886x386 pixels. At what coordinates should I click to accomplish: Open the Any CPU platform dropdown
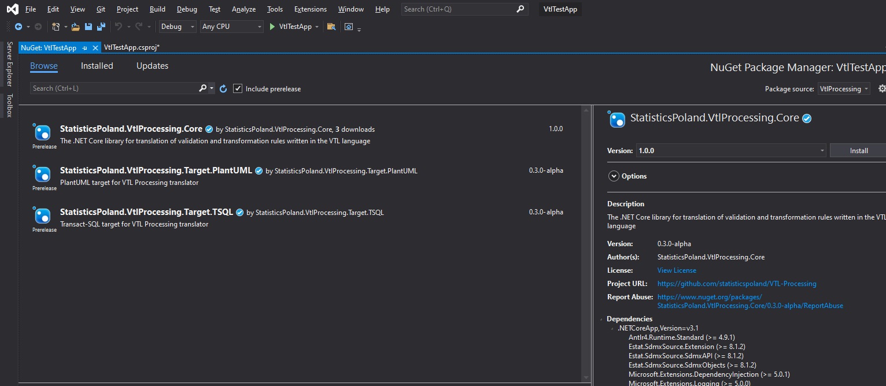click(232, 27)
